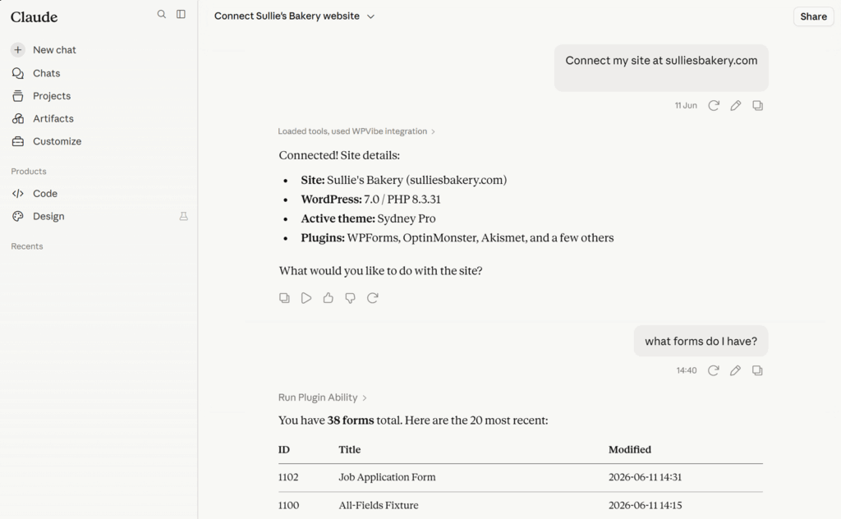This screenshot has height=519, width=841.
Task: Click the 'what forms do I have?' bubble
Action: (x=701, y=341)
